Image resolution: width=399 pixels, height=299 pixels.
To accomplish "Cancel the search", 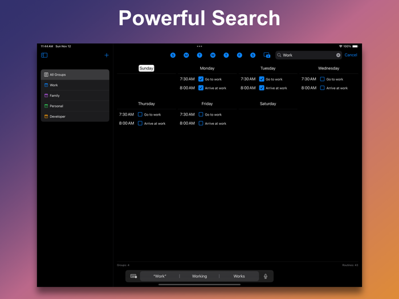I will tap(351, 55).
